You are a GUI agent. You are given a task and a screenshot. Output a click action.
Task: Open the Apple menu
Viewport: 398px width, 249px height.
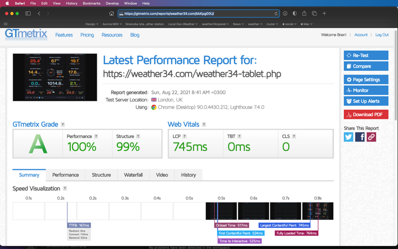pos(7,3)
